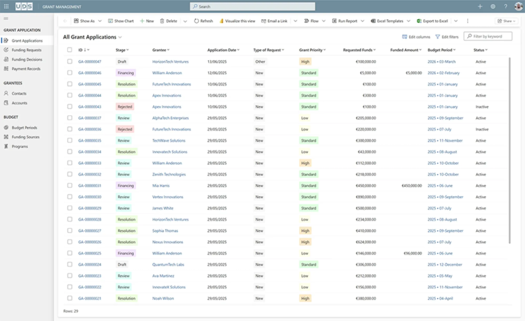Open application GA-00000025 link
The height and width of the screenshot is (321, 525).
[90, 253]
